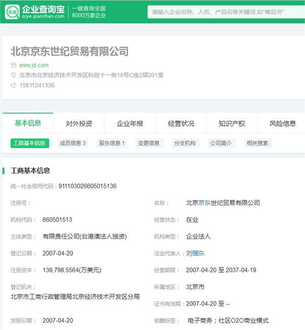The width and height of the screenshot is (305, 330).
Task: Click the 工商基本信息 sub-tab button
Action: (29, 143)
